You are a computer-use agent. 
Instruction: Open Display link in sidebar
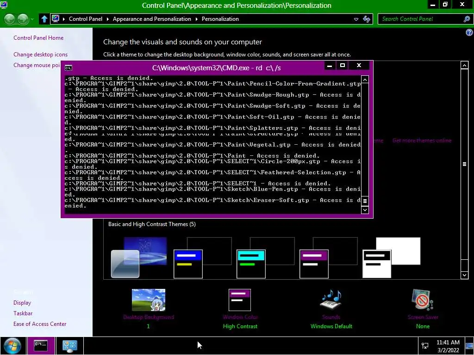point(22,302)
